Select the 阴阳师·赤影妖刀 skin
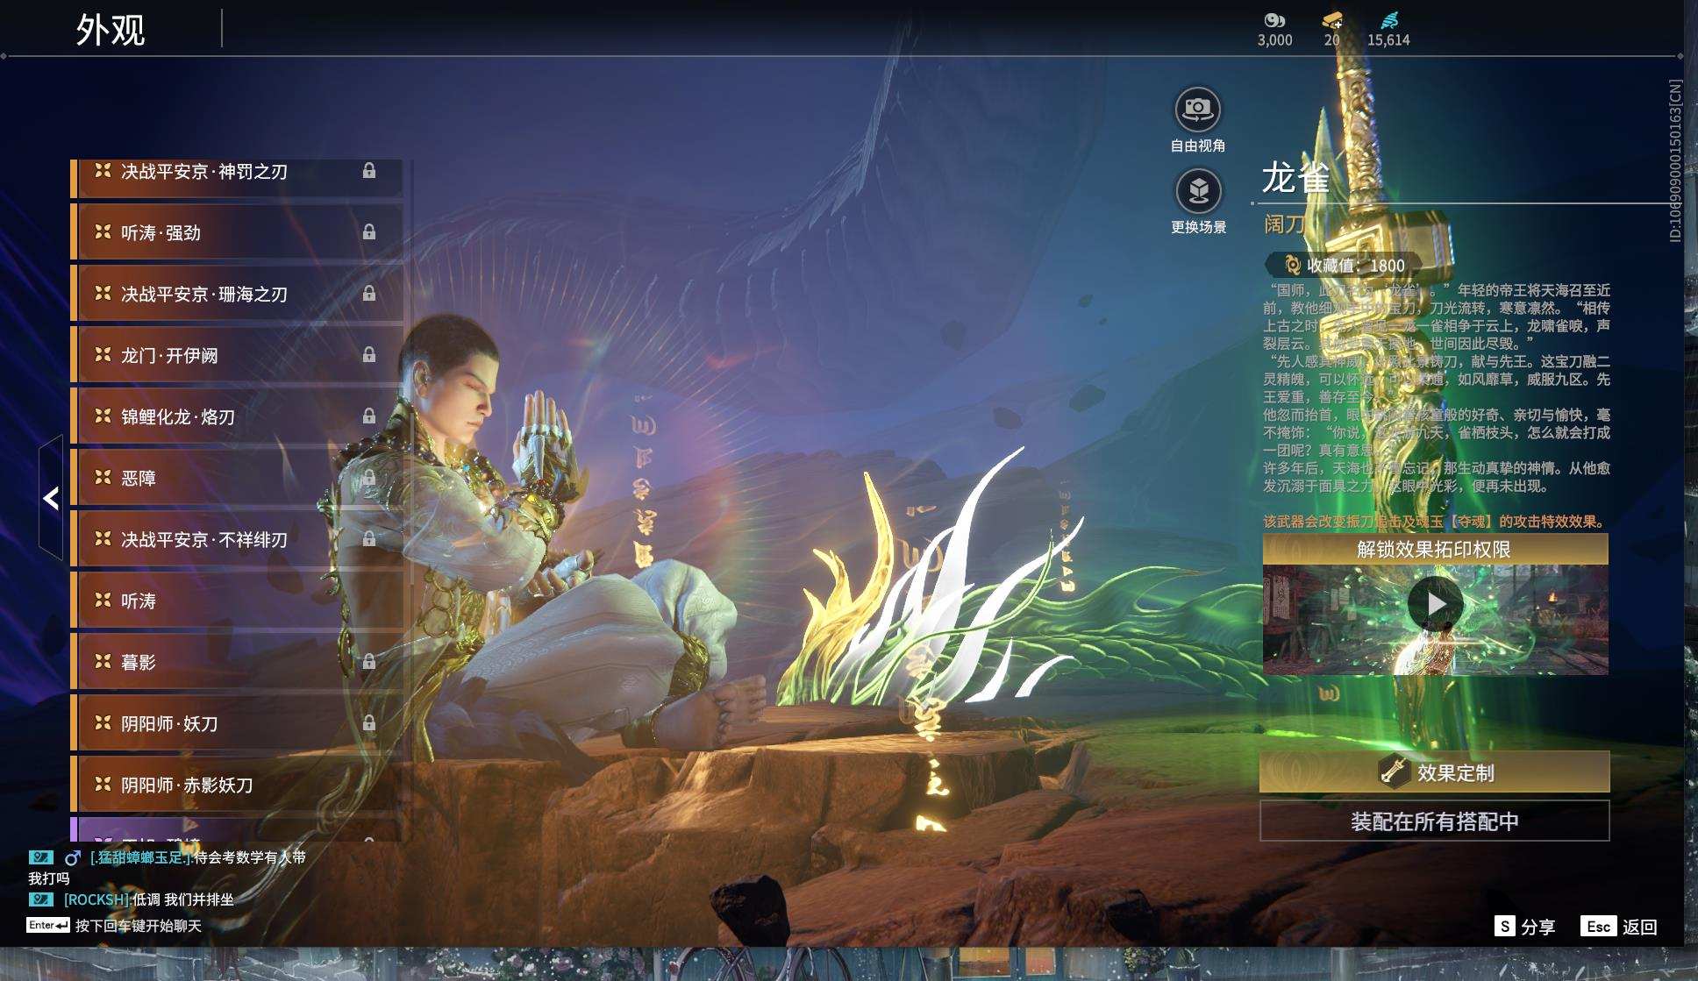The width and height of the screenshot is (1698, 981). click(x=237, y=785)
